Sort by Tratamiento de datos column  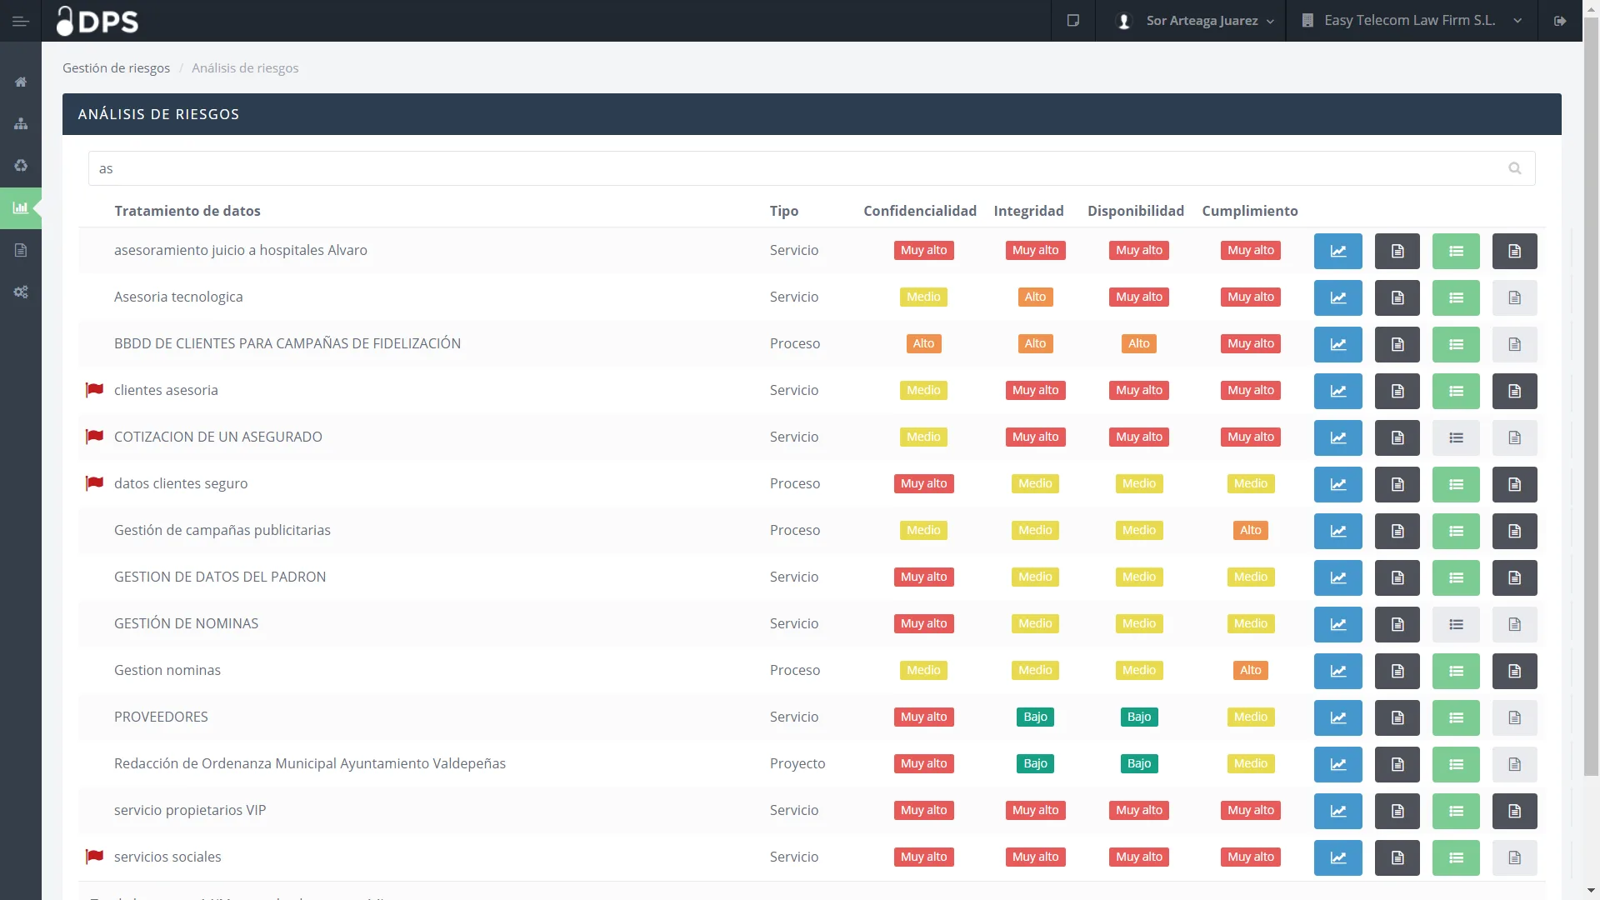point(187,211)
